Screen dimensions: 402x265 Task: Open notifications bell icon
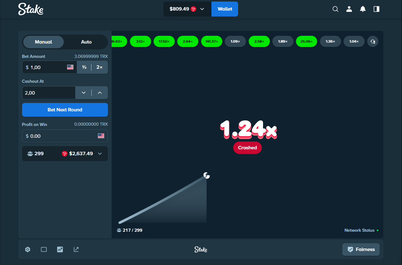click(x=363, y=9)
